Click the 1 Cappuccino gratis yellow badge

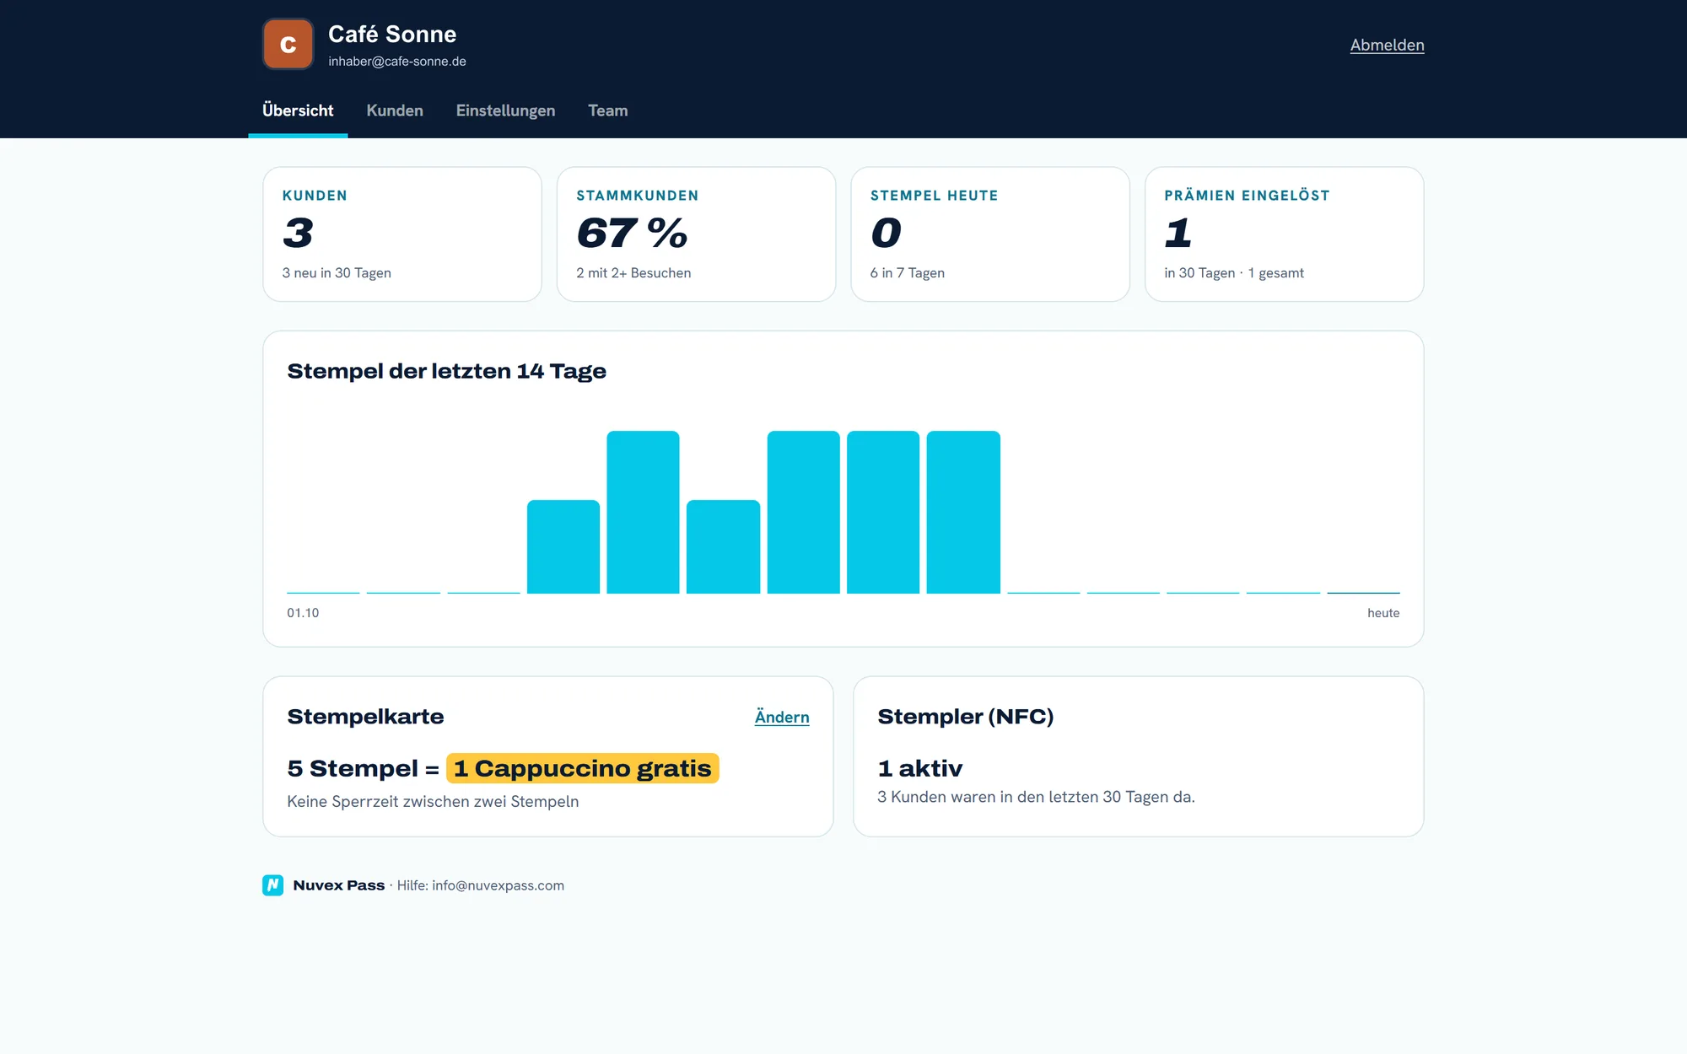[x=583, y=768]
